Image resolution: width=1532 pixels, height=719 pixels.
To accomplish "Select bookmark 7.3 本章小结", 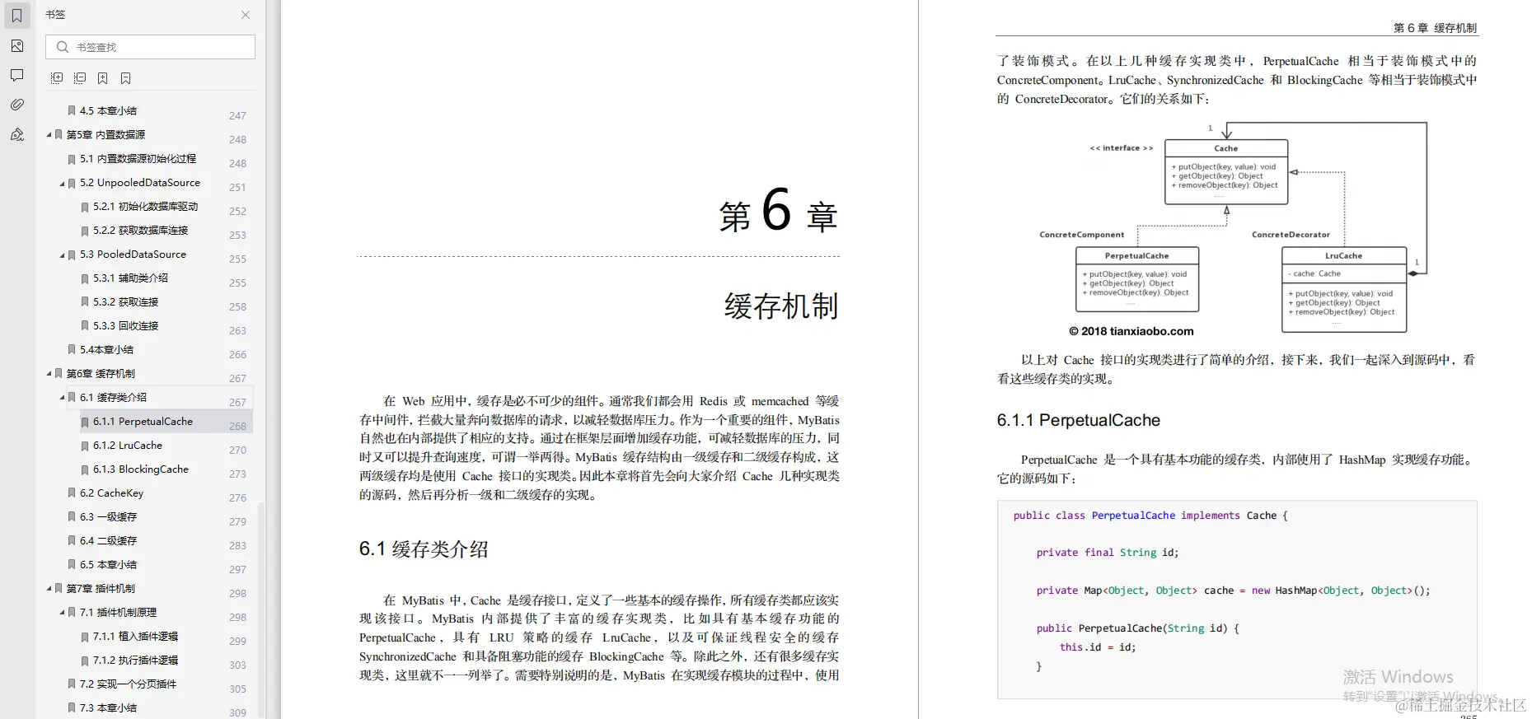I will [x=108, y=707].
